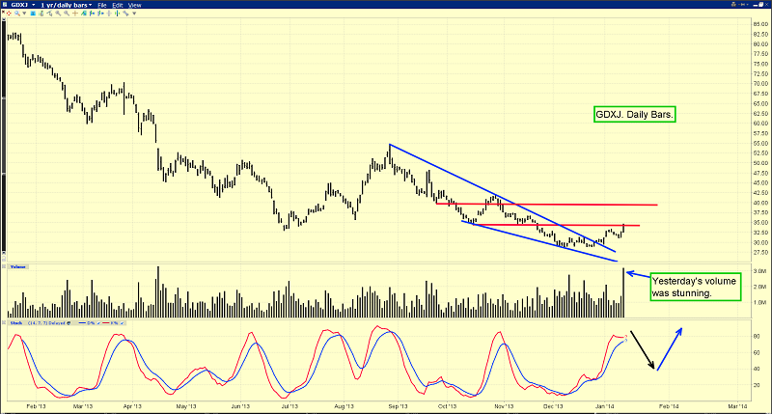Open the File menu

coord(101,5)
